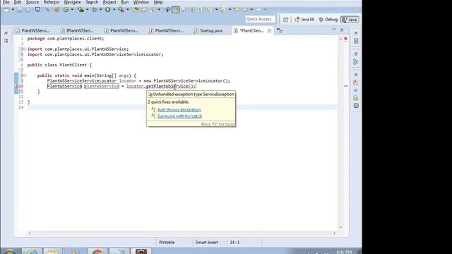Viewport: 452px width, 254px height.
Task: Click the Writable status bar entry
Action: point(167,243)
